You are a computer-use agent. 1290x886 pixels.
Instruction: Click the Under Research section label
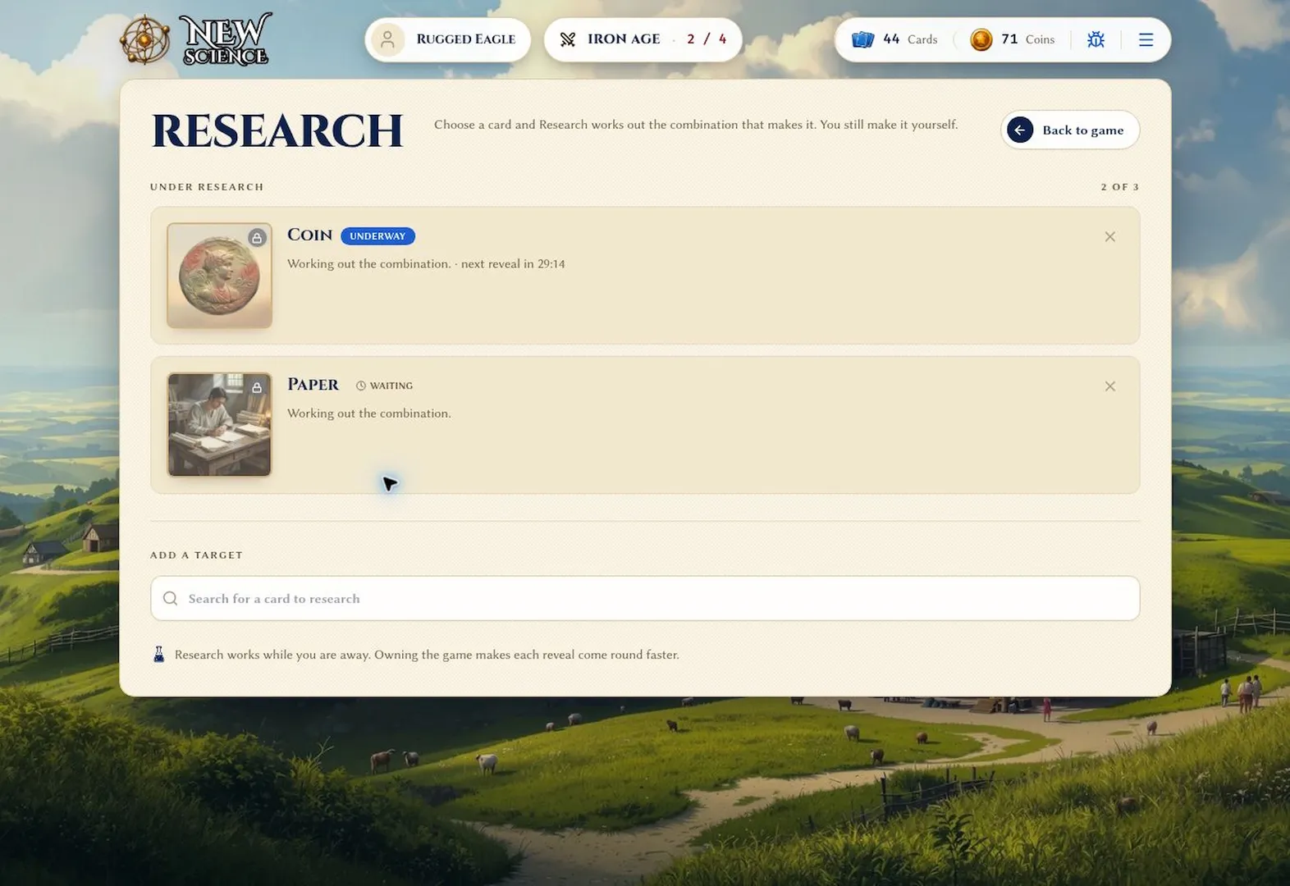click(207, 187)
